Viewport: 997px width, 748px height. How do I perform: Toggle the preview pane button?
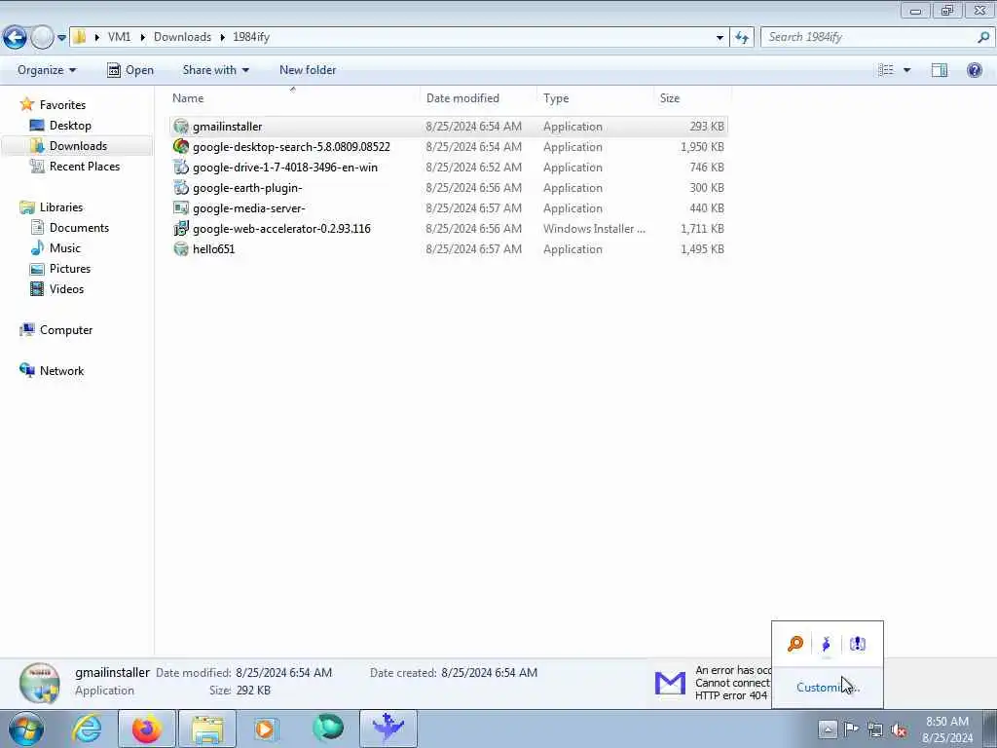[x=940, y=70]
